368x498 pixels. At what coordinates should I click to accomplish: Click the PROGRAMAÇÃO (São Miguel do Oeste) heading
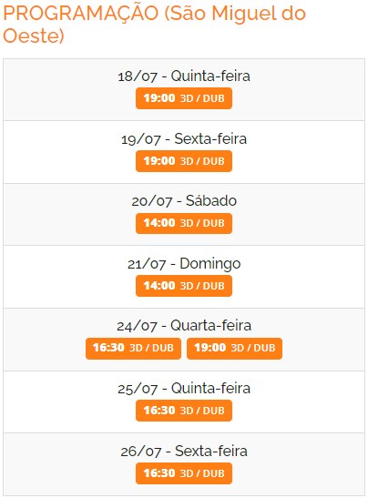[x=155, y=25]
